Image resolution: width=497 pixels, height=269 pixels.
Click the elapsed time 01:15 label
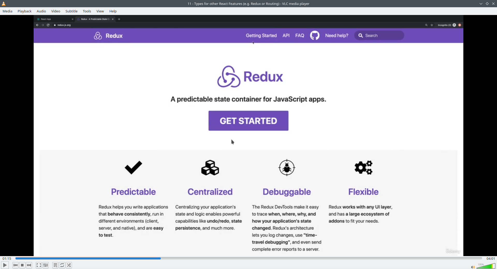click(x=7, y=258)
